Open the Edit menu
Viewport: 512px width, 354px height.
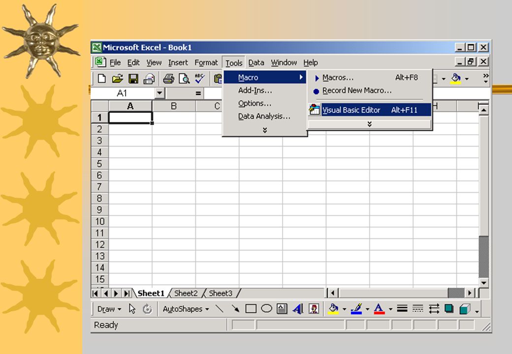coord(133,62)
